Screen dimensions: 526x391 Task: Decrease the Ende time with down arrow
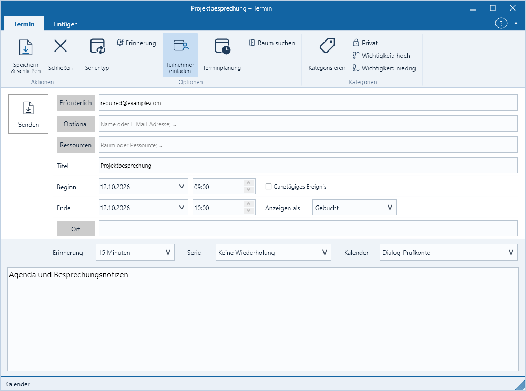[249, 211]
